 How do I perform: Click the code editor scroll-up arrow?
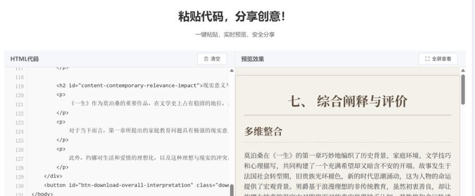232,70
